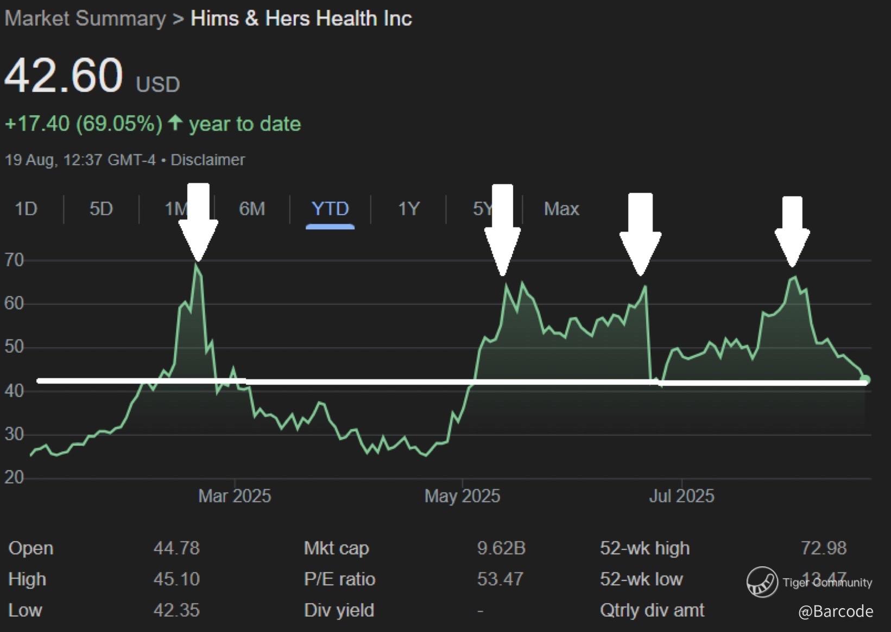The image size is (891, 632).
Task: Click the P/E ratio value 53.47
Action: [500, 579]
